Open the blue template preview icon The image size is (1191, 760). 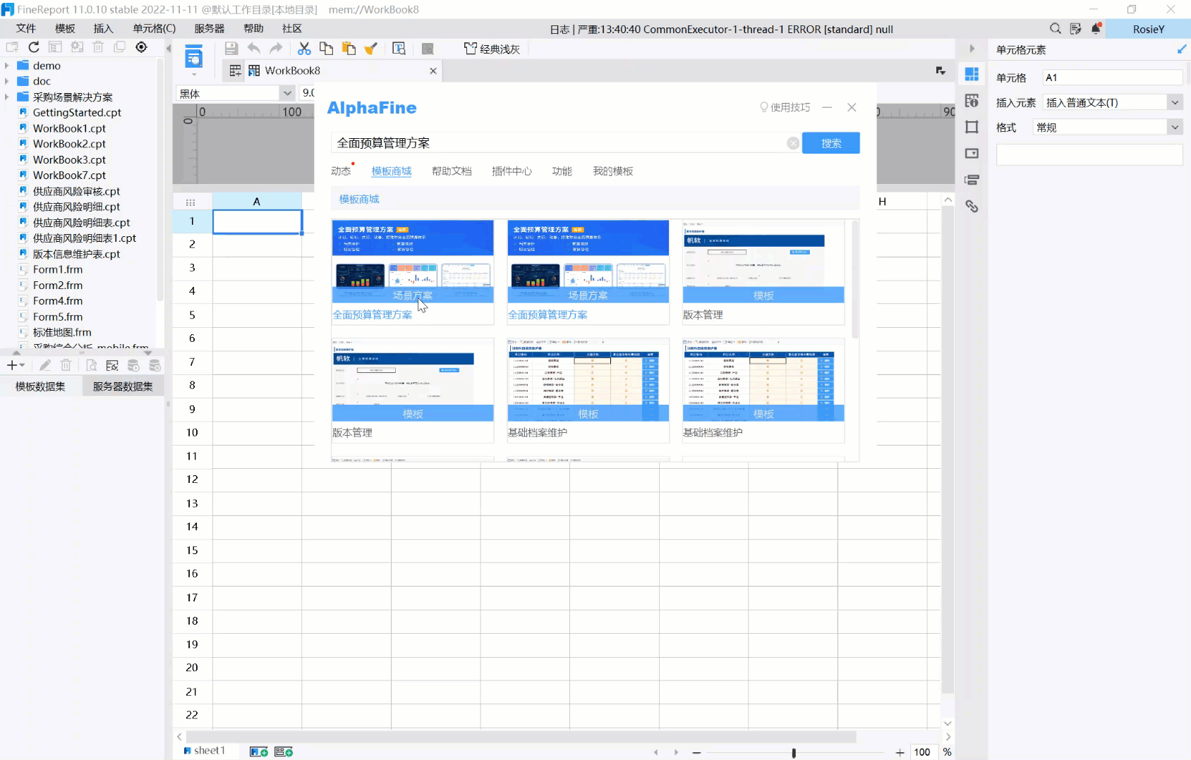193,57
